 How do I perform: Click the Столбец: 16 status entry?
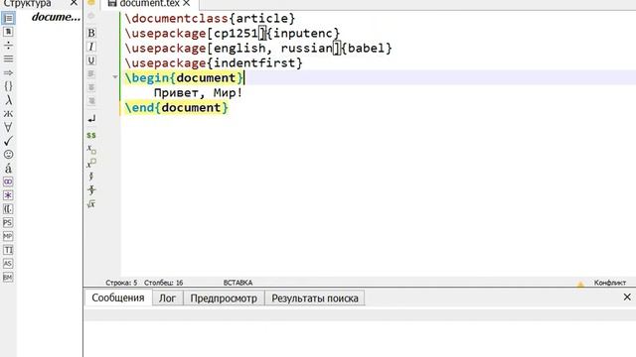pos(163,283)
